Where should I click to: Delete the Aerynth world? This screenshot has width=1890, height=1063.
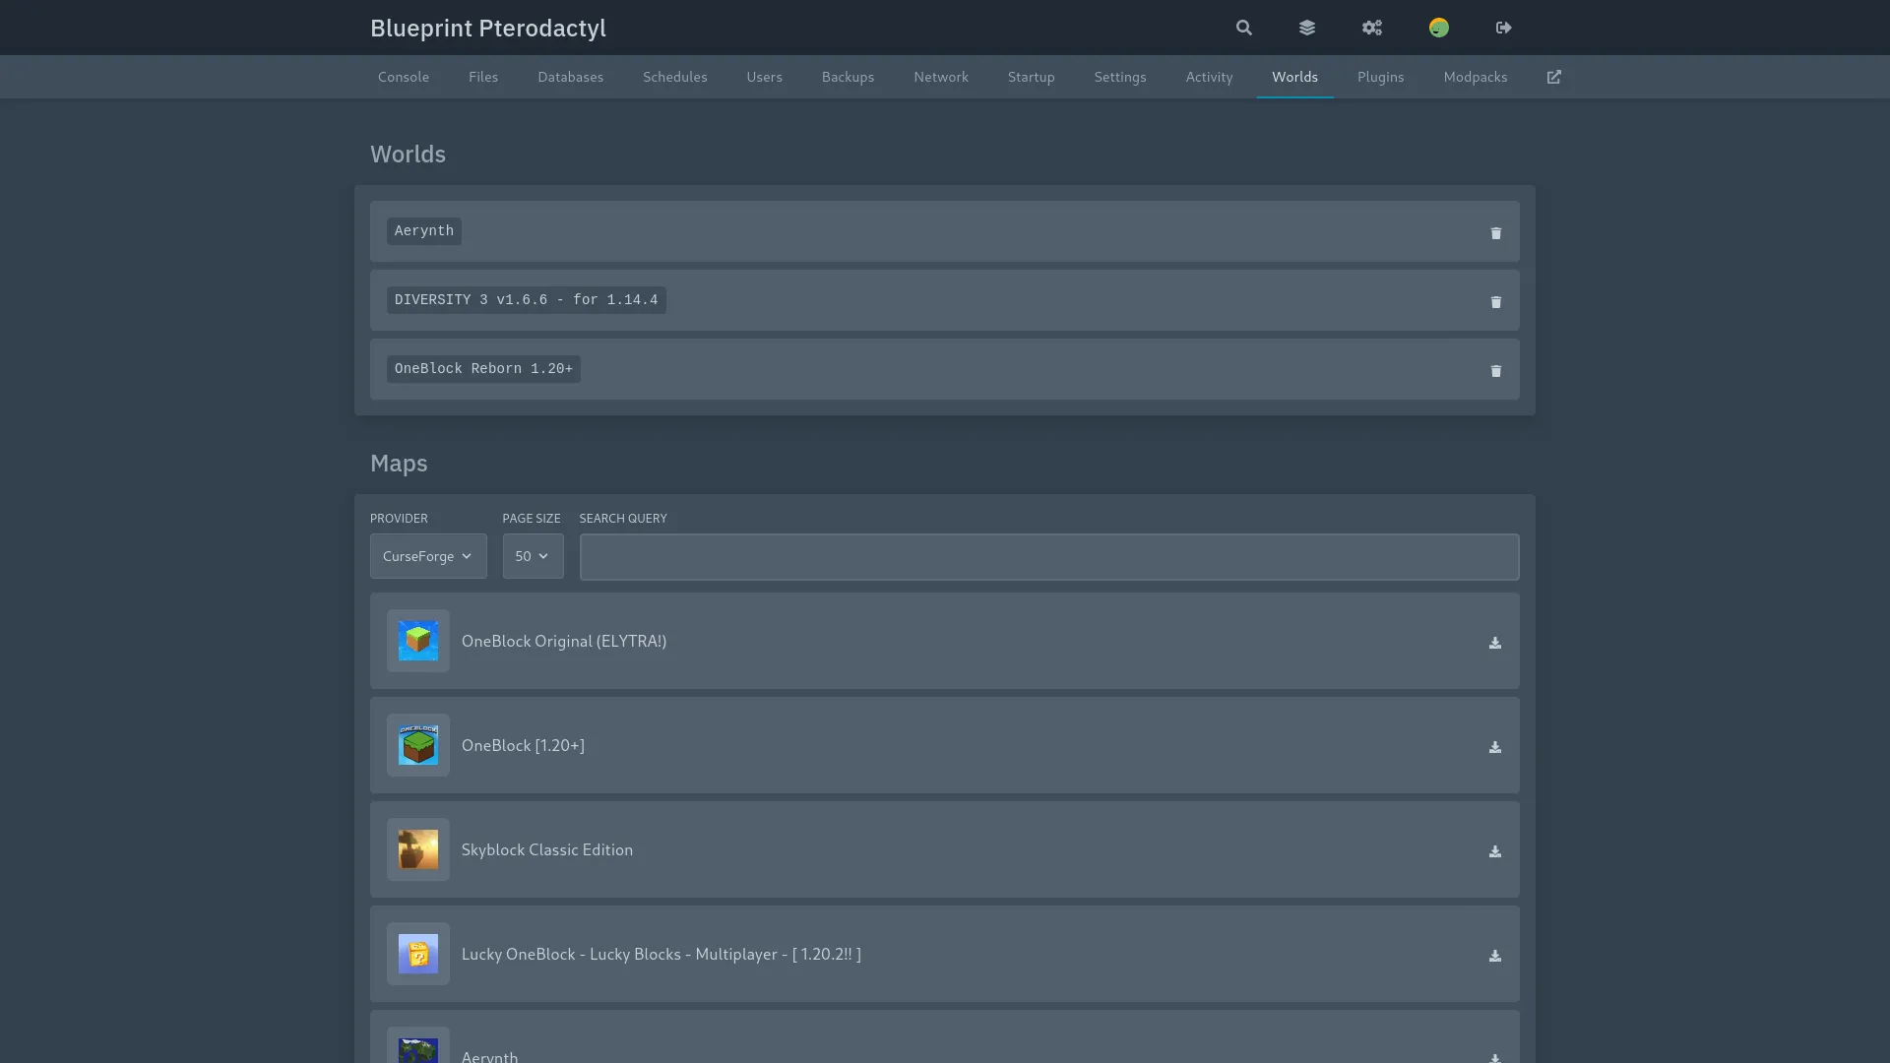[1495, 233]
